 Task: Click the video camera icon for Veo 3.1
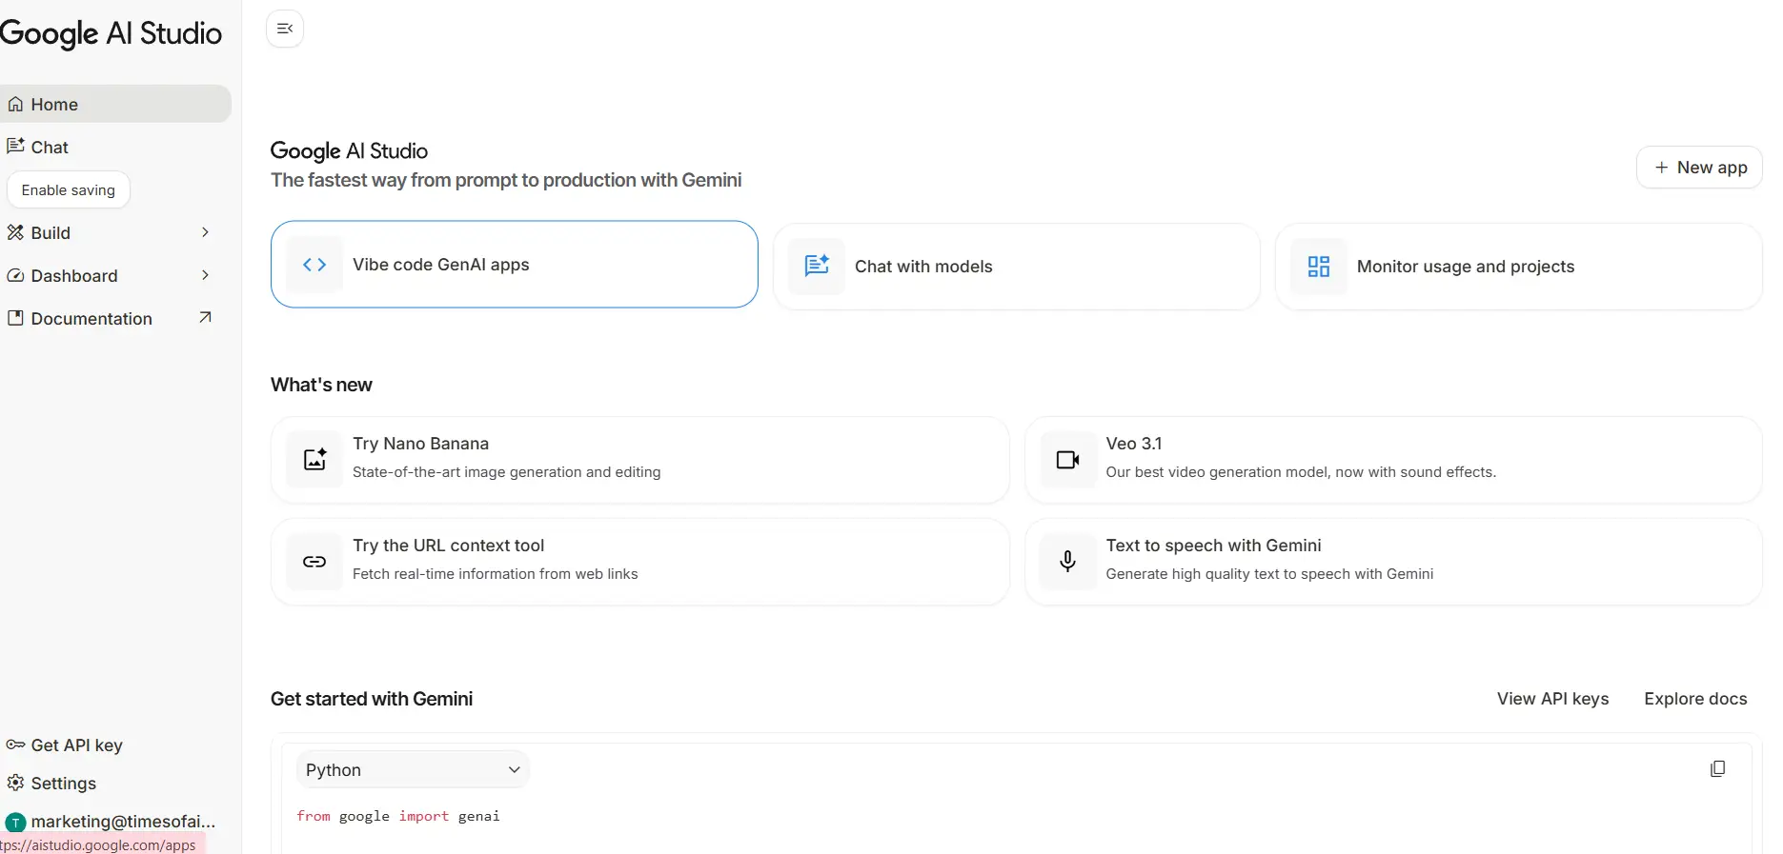coord(1068,460)
